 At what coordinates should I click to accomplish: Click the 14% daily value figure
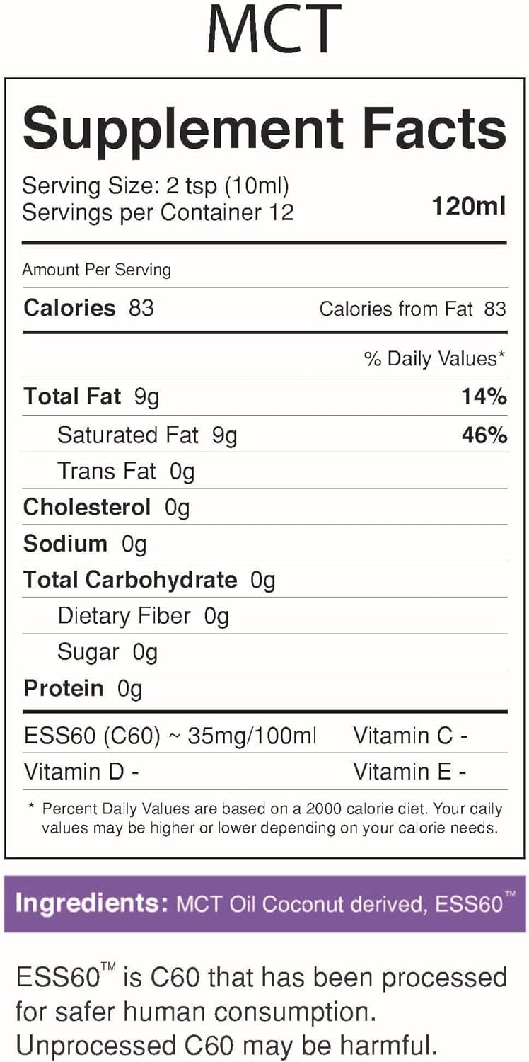[484, 396]
